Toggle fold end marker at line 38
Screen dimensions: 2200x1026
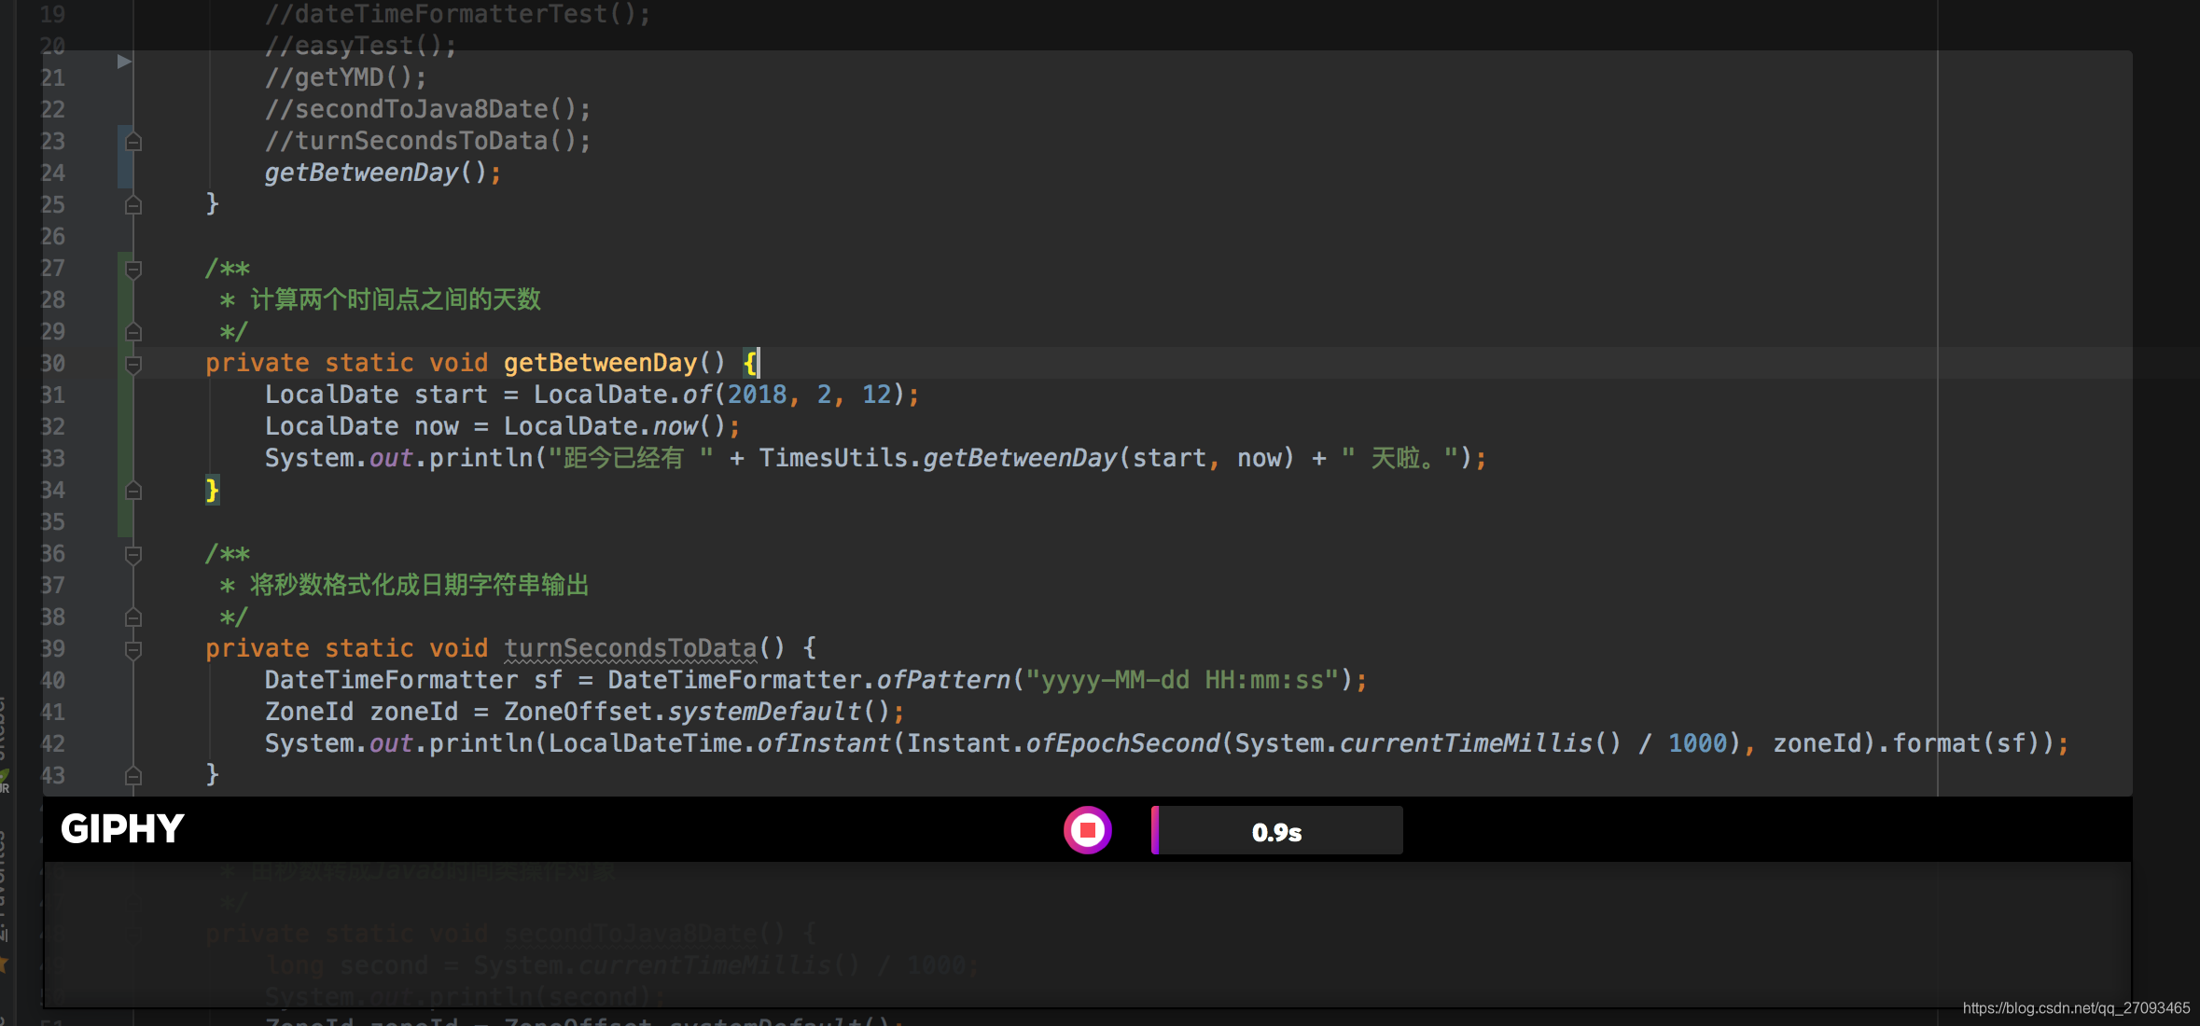click(133, 617)
